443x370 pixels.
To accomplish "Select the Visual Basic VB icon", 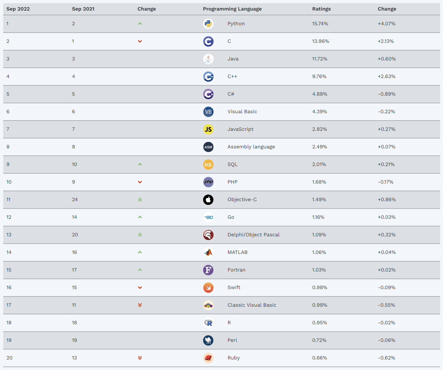I will (208, 112).
